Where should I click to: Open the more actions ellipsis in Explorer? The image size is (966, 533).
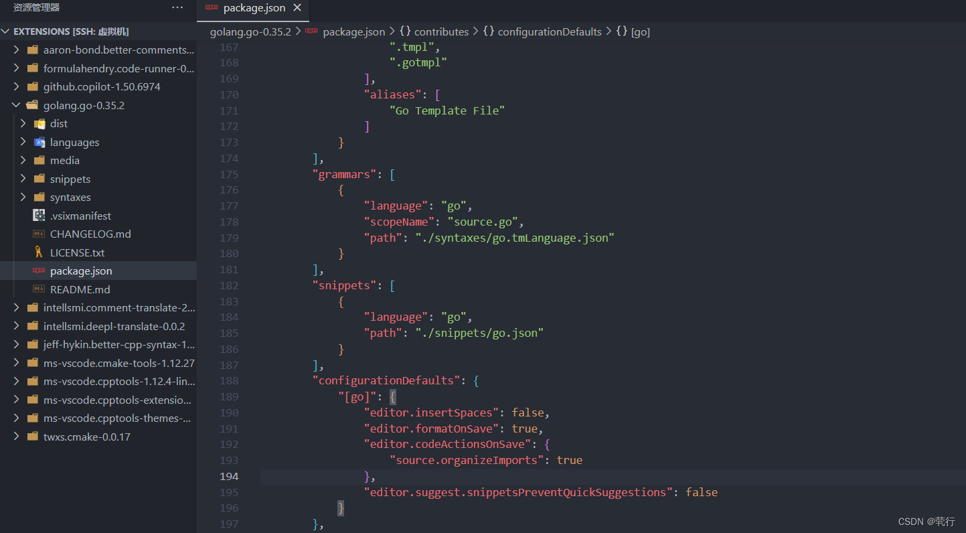point(177,7)
